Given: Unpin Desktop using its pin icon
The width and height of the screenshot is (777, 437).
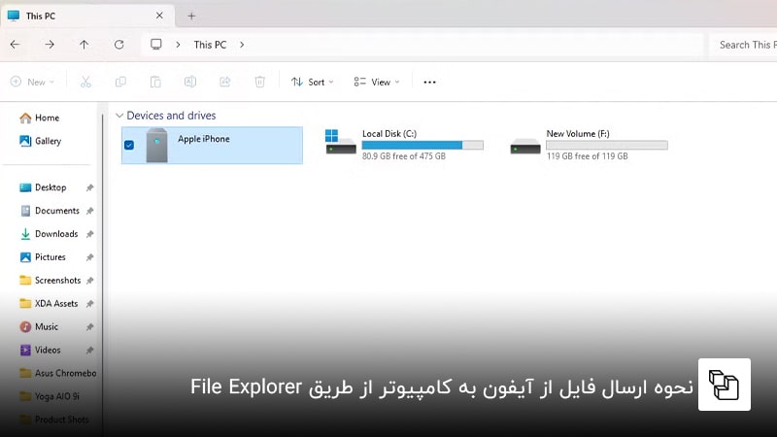Looking at the screenshot, I should pyautogui.click(x=89, y=187).
